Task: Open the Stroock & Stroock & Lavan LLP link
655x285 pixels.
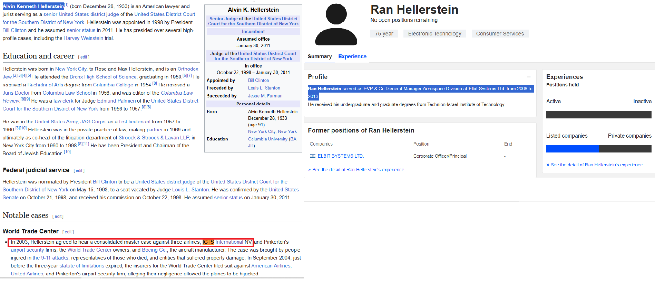Action: coord(154,137)
